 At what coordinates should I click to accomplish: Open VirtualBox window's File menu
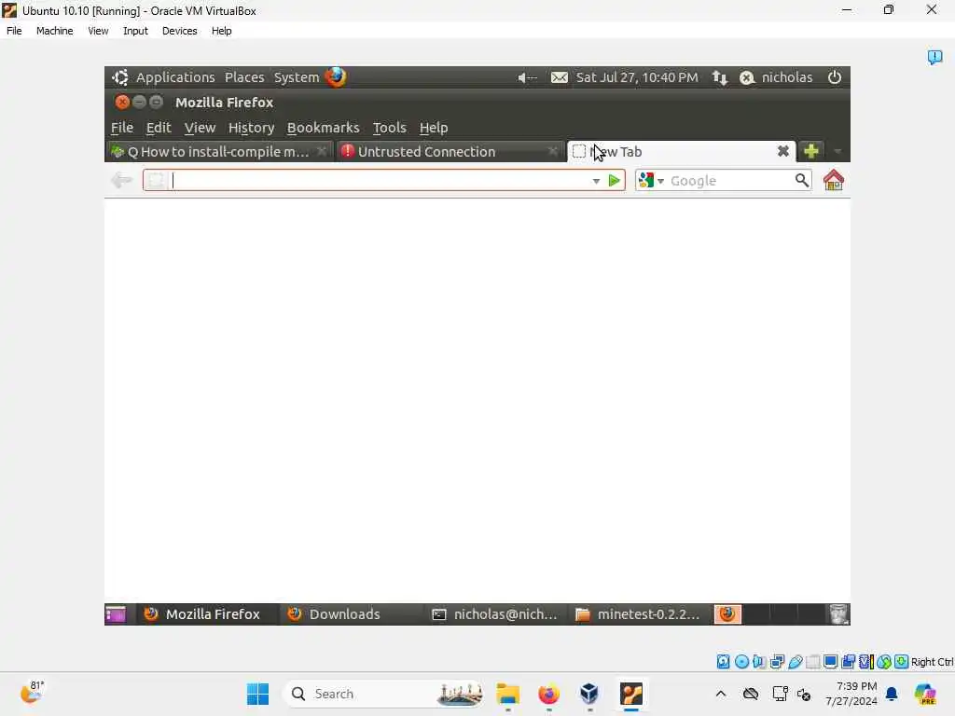[x=14, y=31]
